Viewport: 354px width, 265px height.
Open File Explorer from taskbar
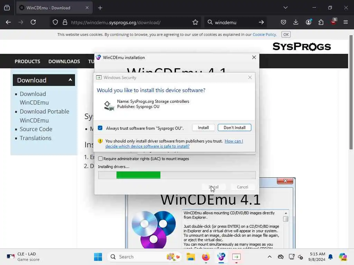pyautogui.click(x=191, y=257)
